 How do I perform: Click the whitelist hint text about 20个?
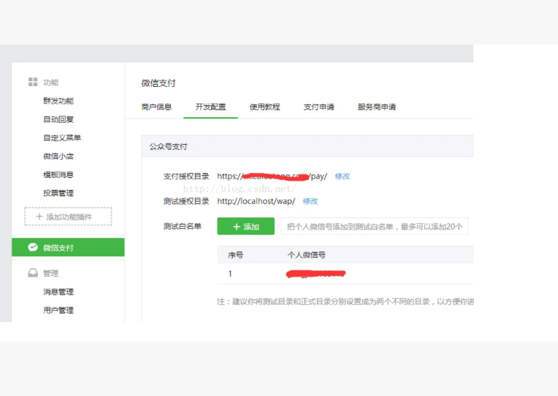[375, 227]
